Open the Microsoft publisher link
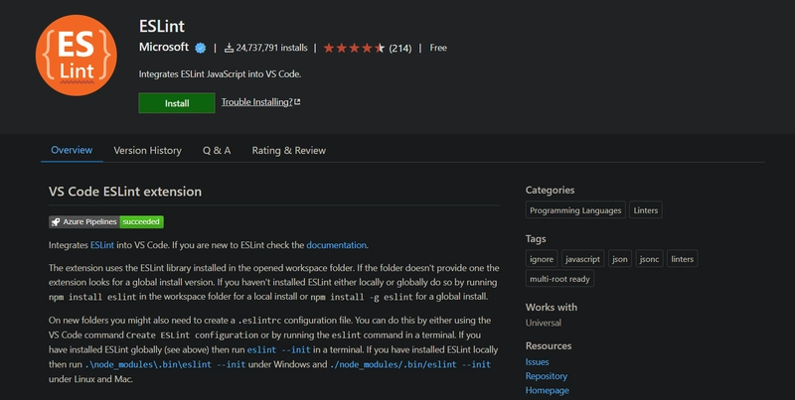This screenshot has width=795, height=400. tap(164, 47)
